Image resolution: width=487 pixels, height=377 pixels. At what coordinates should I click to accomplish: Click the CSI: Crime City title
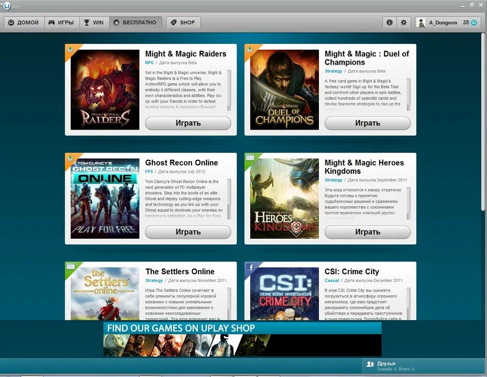[x=352, y=271]
